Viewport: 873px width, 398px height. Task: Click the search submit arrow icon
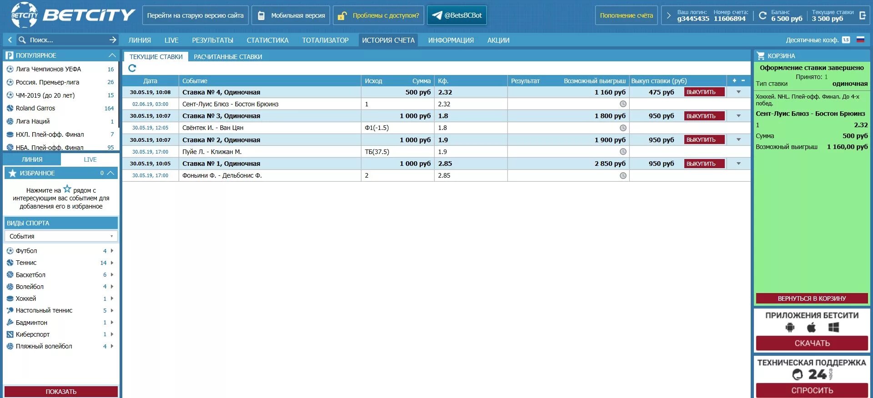point(113,40)
